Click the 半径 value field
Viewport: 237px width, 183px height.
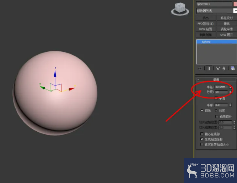(x=221, y=87)
